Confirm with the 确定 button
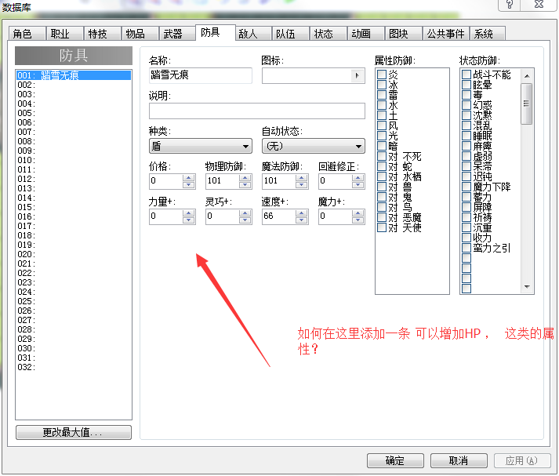This screenshot has height=476, width=559. (x=395, y=460)
